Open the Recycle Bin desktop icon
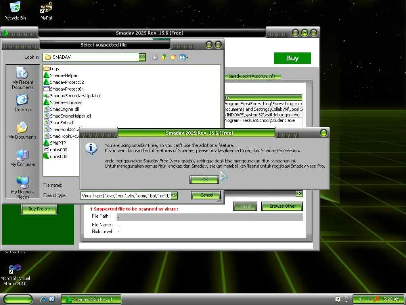The image size is (406, 305). click(x=15, y=10)
